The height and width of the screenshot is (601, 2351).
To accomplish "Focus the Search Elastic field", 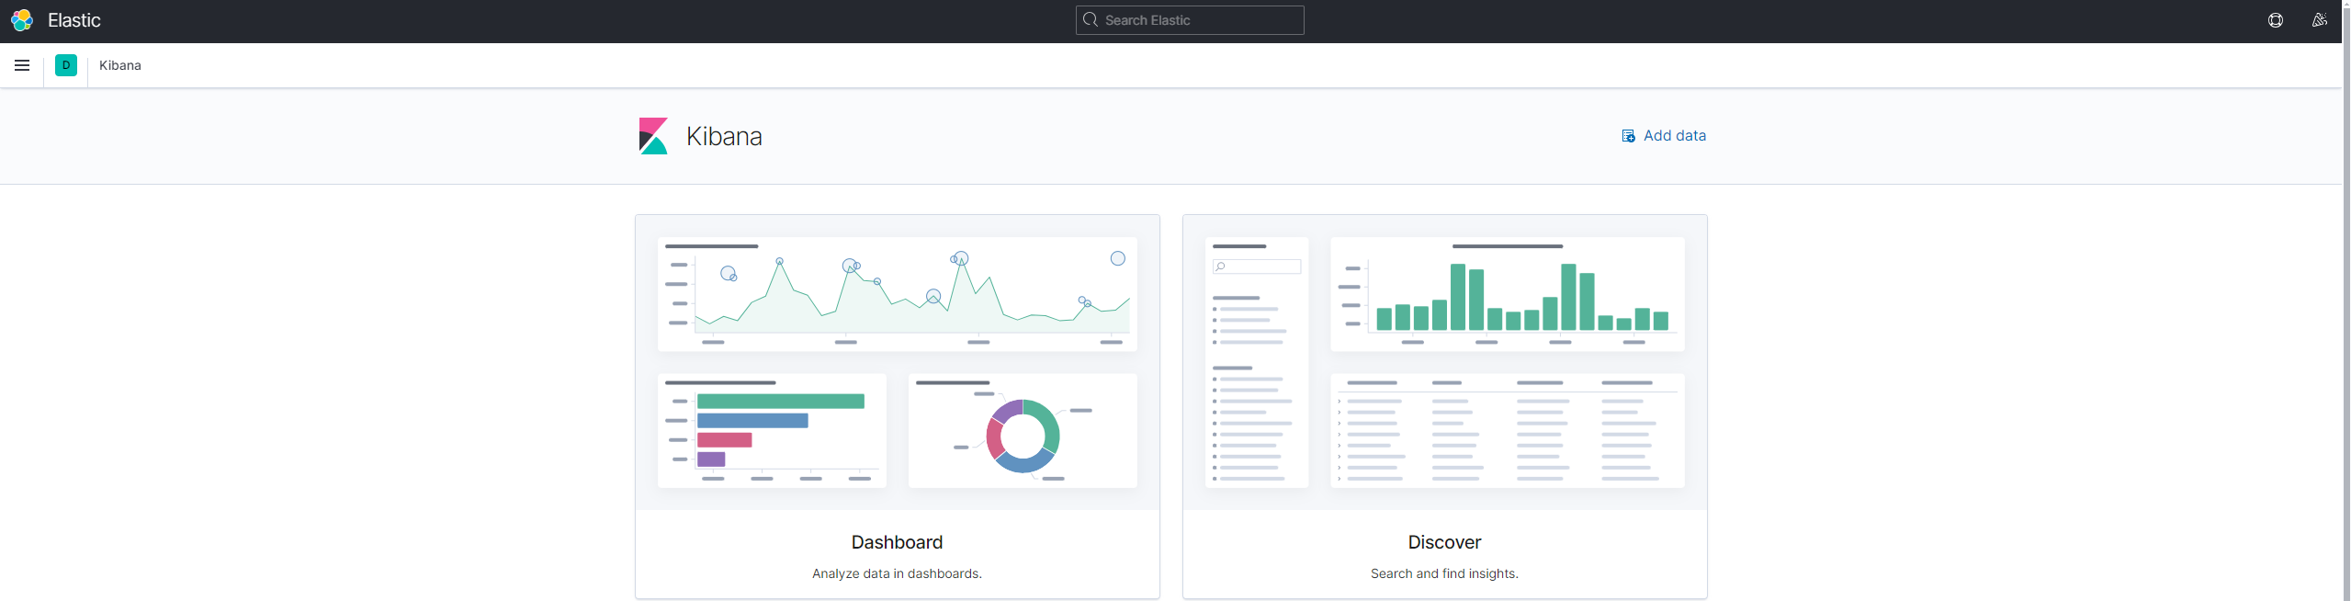I will click(x=1190, y=20).
